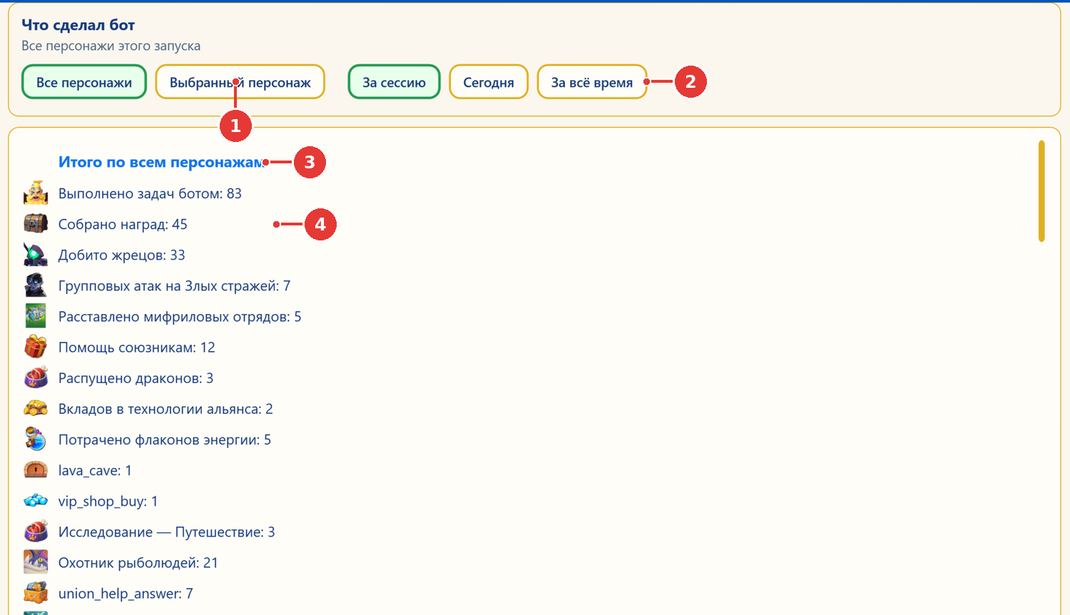Click the gold icon for "Вкладов в технологии"
The image size is (1070, 615).
pyautogui.click(x=36, y=408)
